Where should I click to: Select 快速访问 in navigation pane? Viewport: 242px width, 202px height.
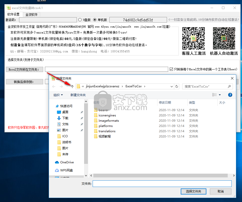pos(66,106)
